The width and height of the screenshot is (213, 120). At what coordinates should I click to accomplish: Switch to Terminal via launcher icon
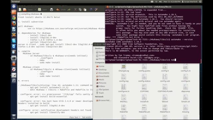(x=14, y=58)
